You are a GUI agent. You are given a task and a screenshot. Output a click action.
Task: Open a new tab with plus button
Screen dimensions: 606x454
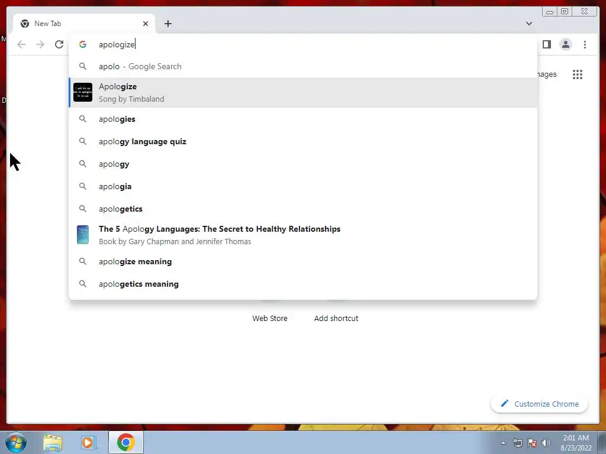click(x=167, y=24)
